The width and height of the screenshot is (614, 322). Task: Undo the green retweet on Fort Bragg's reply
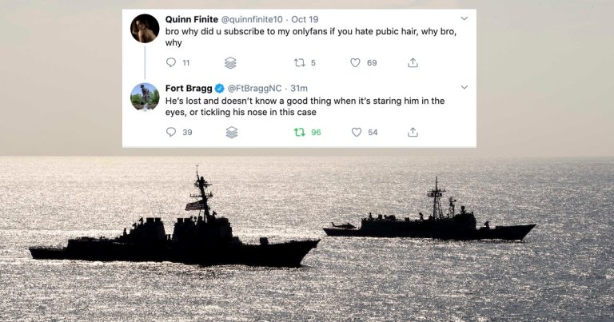(300, 132)
